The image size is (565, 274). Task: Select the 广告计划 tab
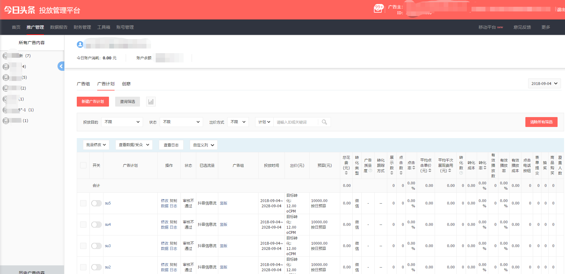click(x=106, y=84)
